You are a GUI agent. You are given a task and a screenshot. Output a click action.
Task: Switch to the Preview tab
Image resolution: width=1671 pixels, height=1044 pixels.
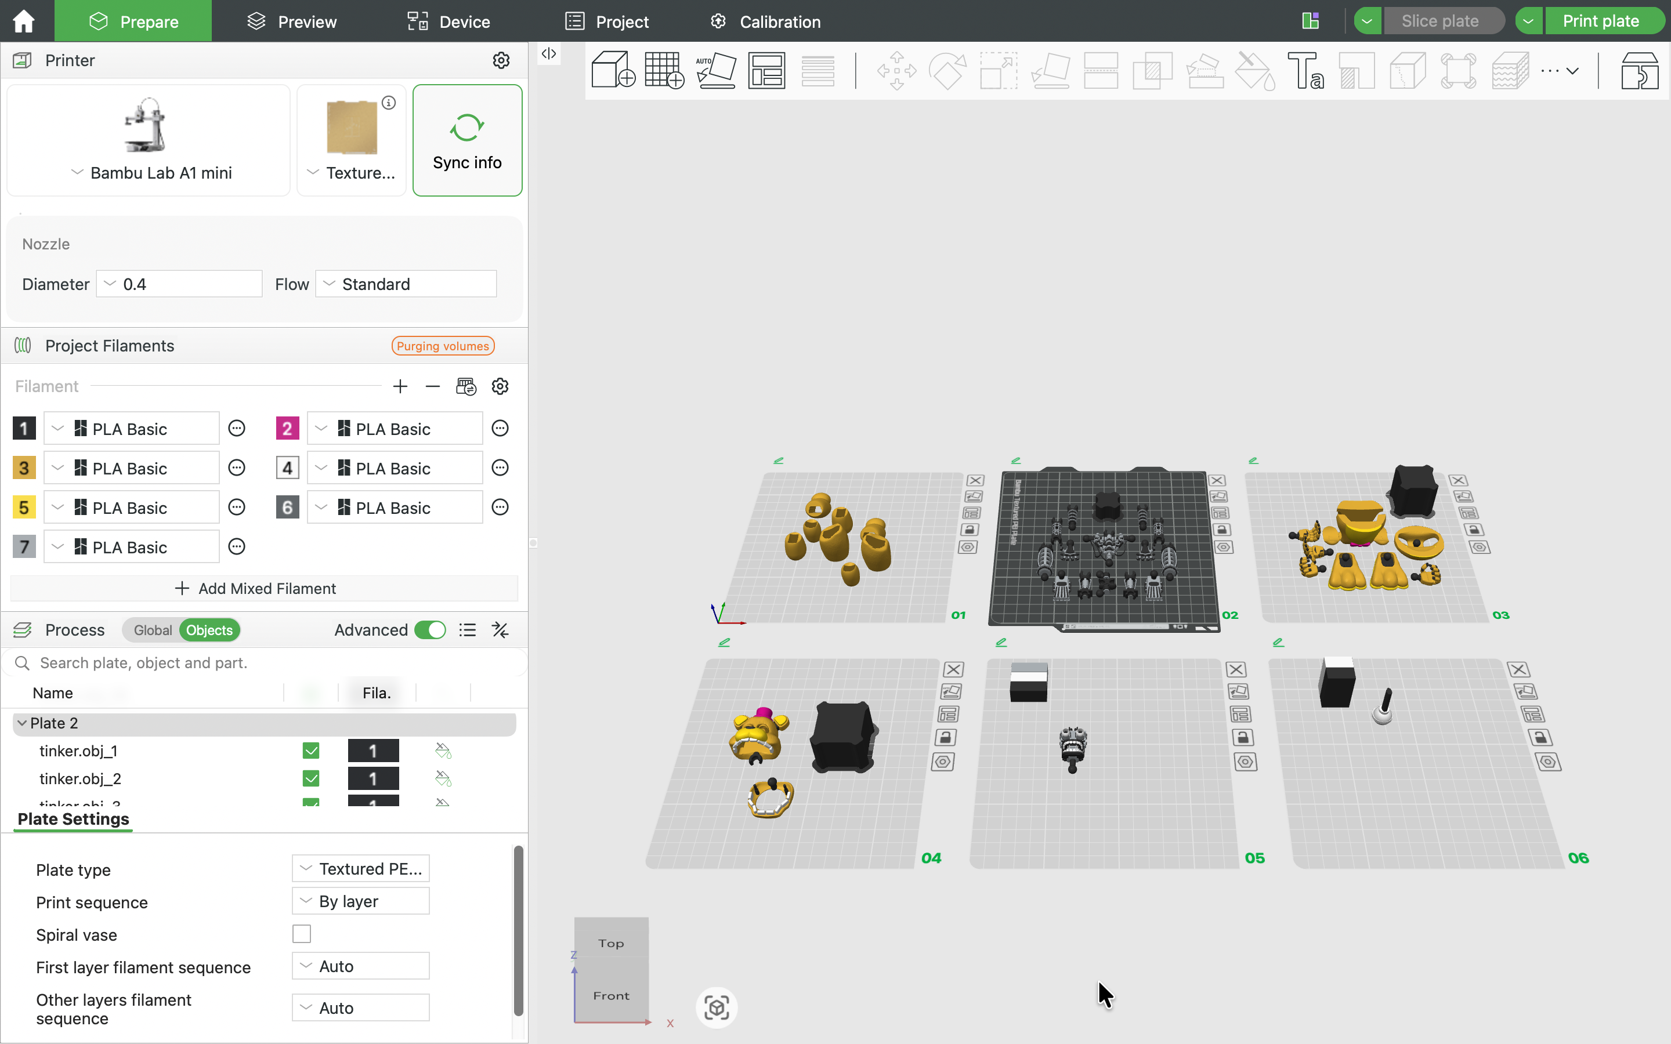pyautogui.click(x=292, y=21)
